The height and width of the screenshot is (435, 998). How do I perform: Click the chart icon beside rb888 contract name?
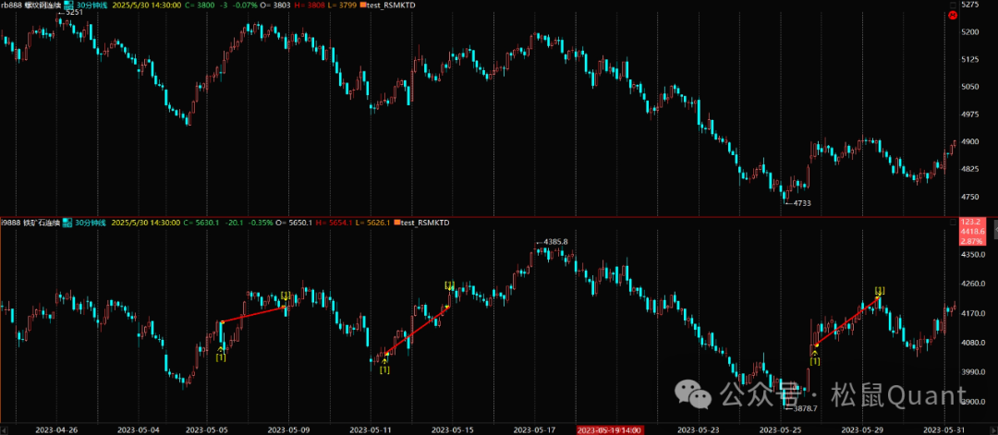(x=67, y=6)
